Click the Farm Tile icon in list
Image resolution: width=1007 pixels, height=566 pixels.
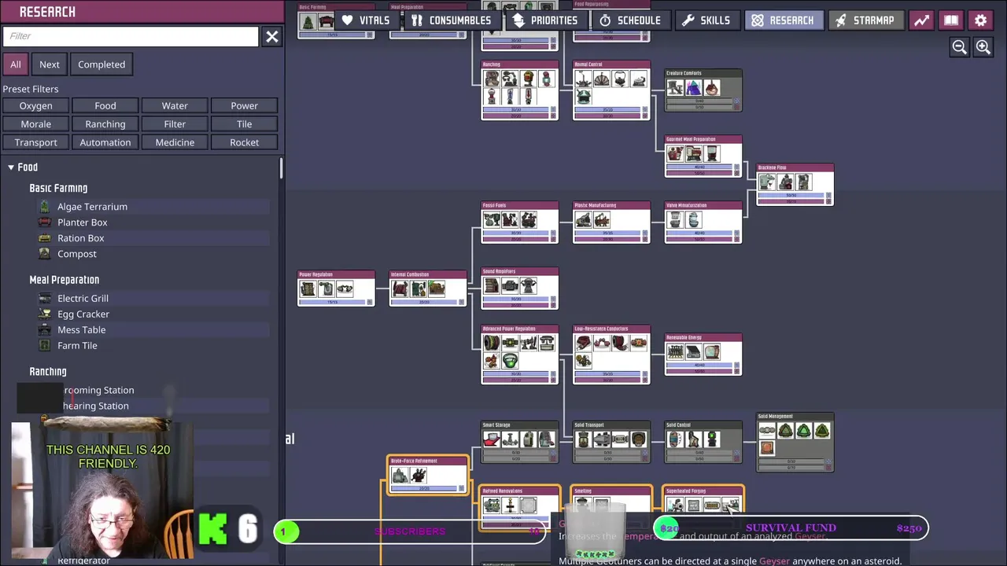[x=45, y=346]
